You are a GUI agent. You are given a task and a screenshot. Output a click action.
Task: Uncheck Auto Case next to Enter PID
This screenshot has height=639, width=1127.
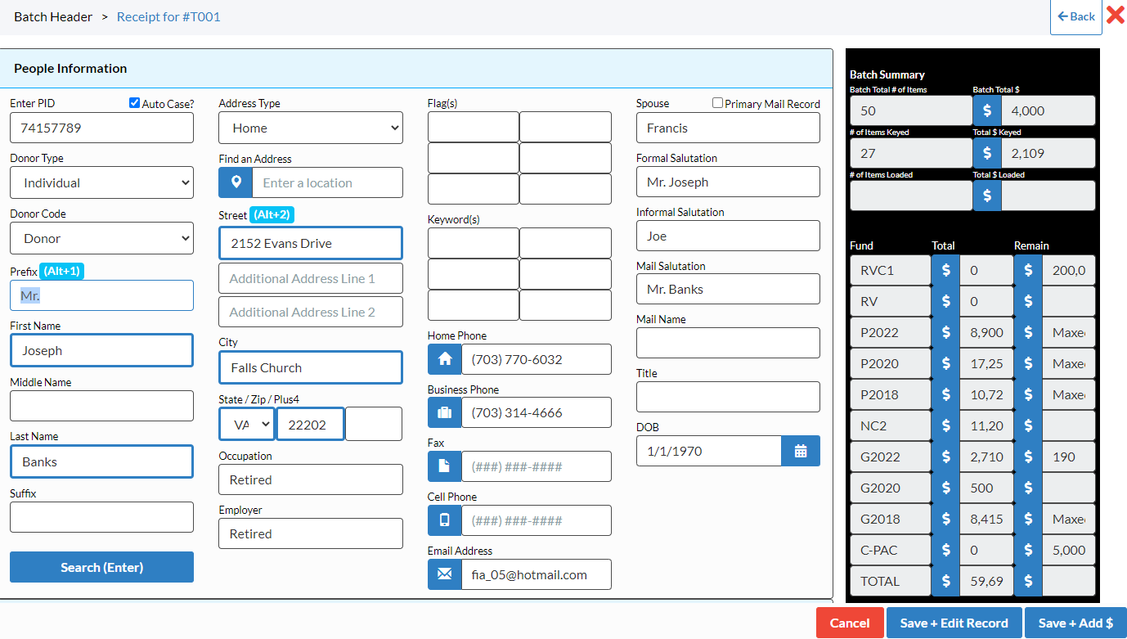tap(133, 102)
